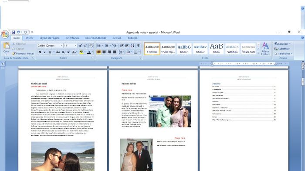Screen dimensions: 305x171
Task: Click the tab selector on the ruler's left
Action: 3,64
